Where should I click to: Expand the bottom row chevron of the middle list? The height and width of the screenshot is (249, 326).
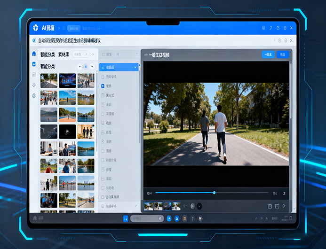tap(136, 206)
